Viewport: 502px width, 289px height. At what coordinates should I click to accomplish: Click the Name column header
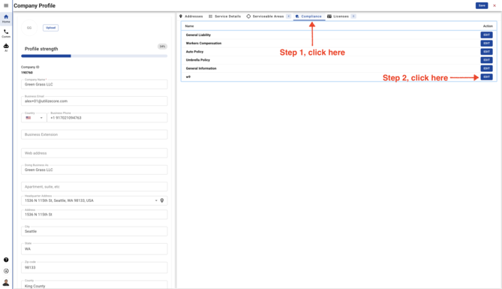click(190, 26)
